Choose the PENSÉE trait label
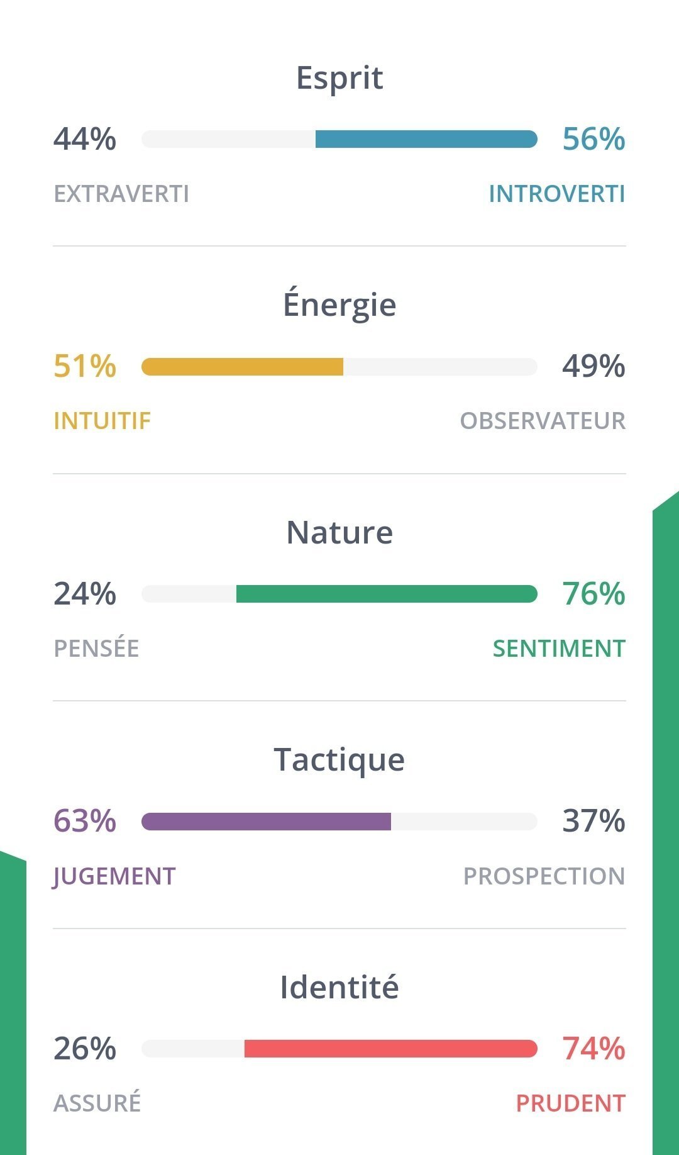 pos(96,649)
